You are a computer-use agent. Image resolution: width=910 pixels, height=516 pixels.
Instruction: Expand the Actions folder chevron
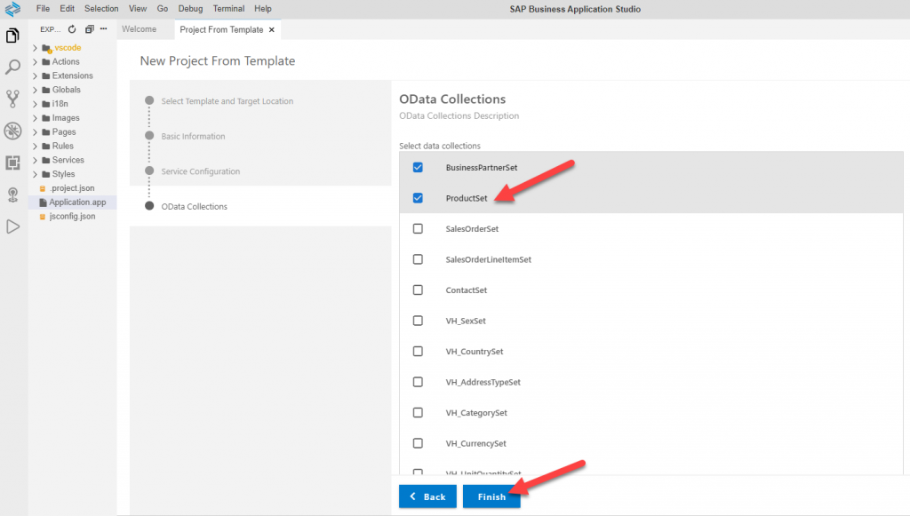(35, 62)
